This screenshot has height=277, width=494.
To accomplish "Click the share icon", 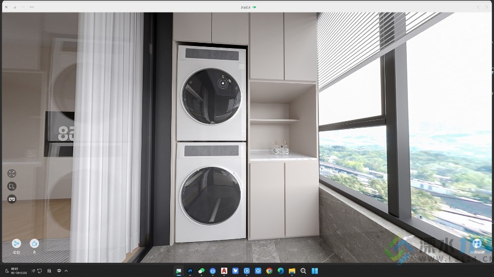I will tap(16, 243).
